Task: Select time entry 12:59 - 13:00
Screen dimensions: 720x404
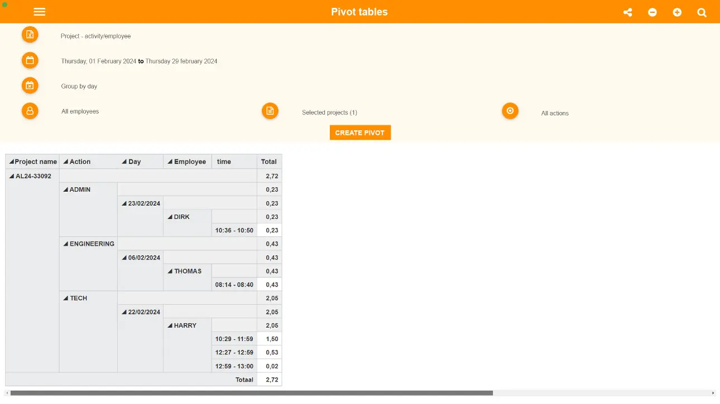Action: (x=234, y=366)
